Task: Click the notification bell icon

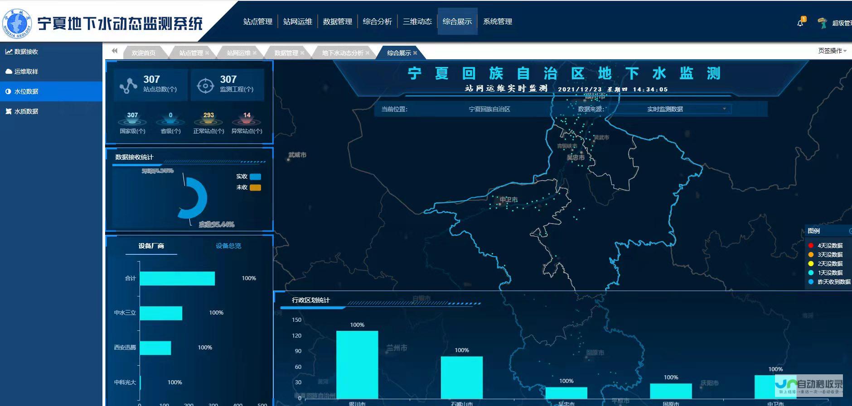Action: pos(800,23)
